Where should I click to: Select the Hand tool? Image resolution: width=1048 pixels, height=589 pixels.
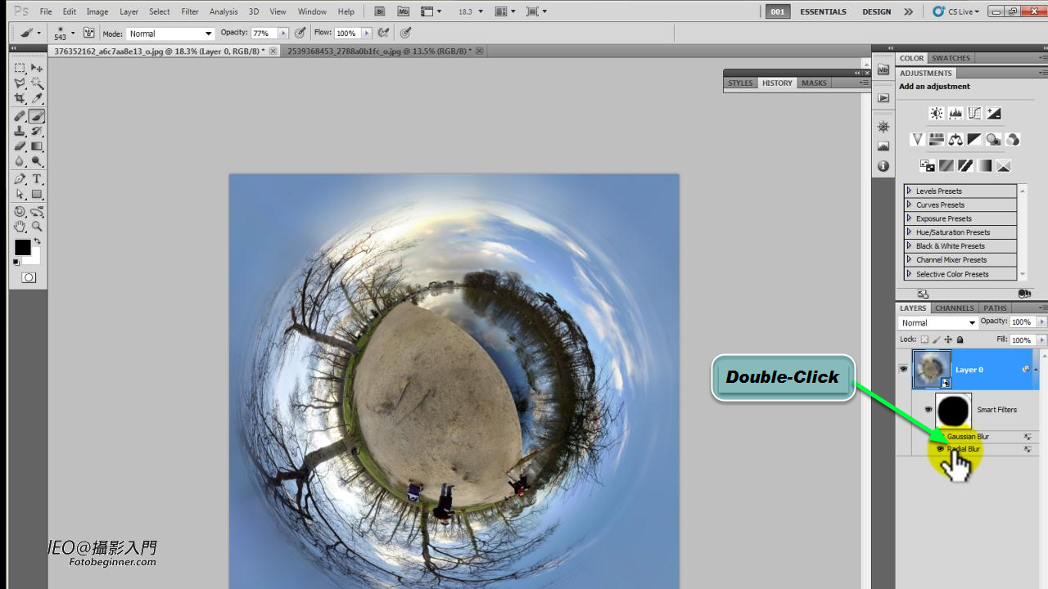click(20, 227)
